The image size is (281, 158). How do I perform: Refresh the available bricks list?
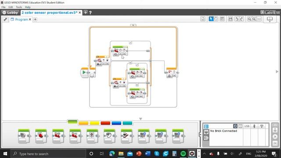coord(235,126)
